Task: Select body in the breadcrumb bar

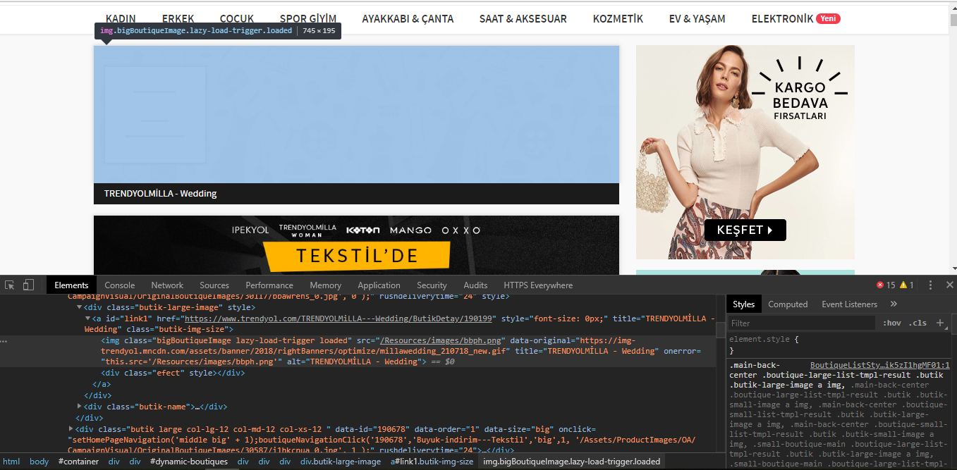Action: coord(39,462)
